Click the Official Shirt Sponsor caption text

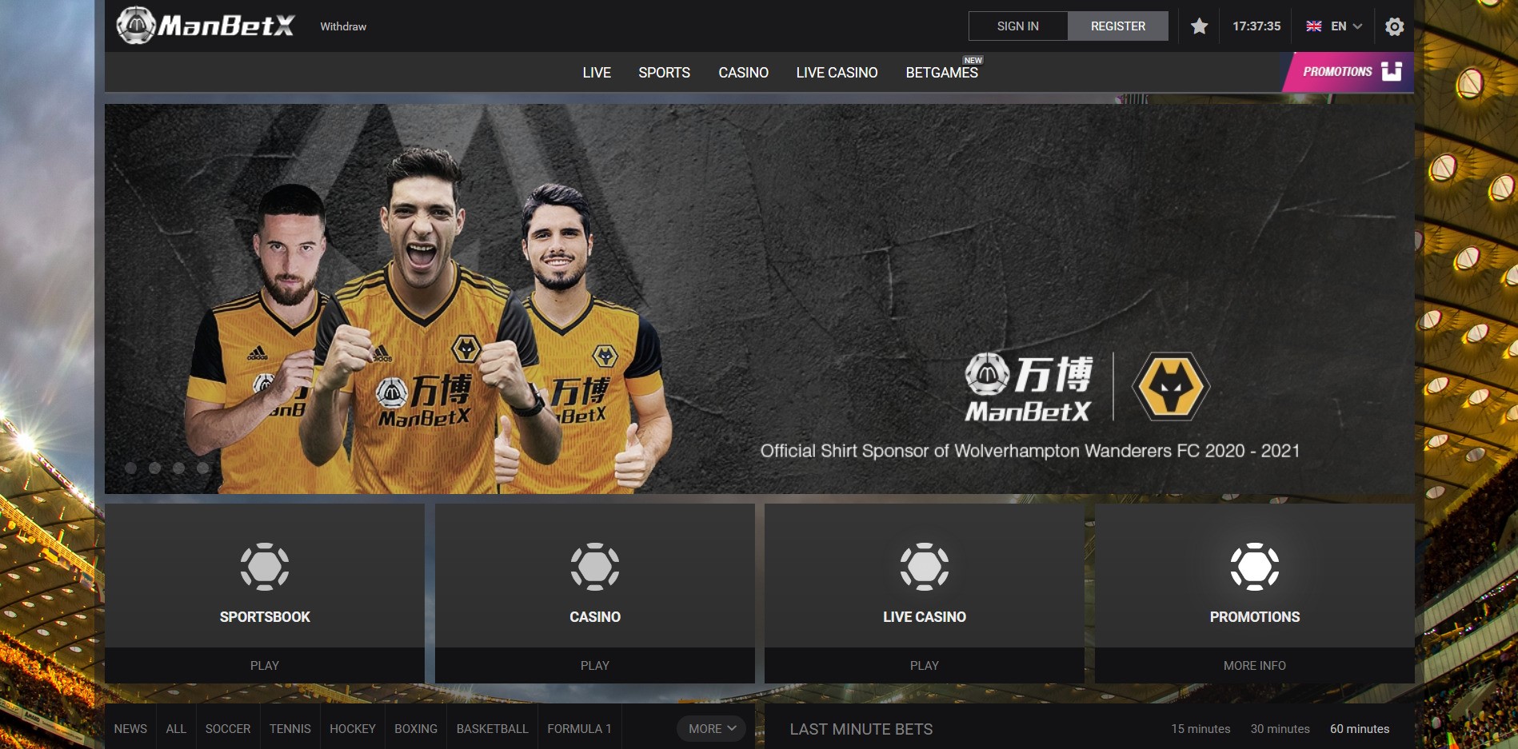point(1030,451)
